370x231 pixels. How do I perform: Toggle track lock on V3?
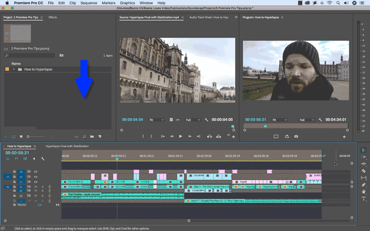pyautogui.click(x=14, y=171)
